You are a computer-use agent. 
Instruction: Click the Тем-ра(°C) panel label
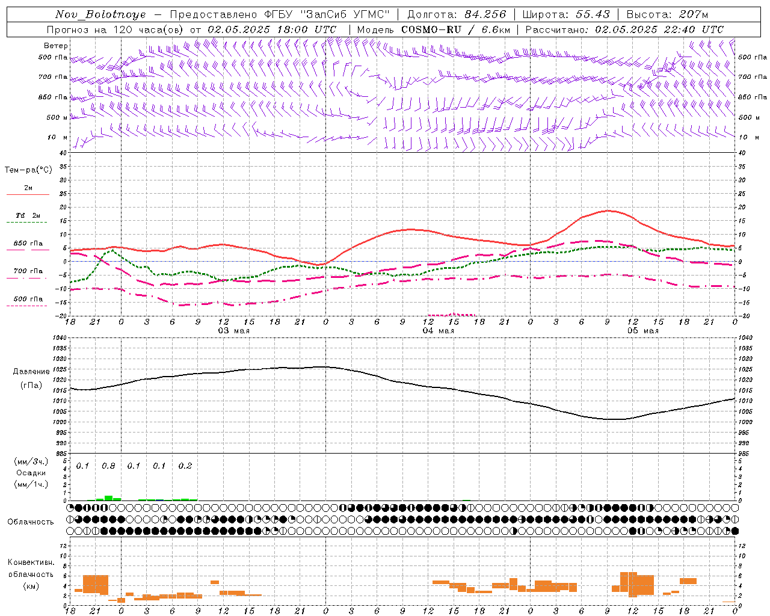(28, 170)
